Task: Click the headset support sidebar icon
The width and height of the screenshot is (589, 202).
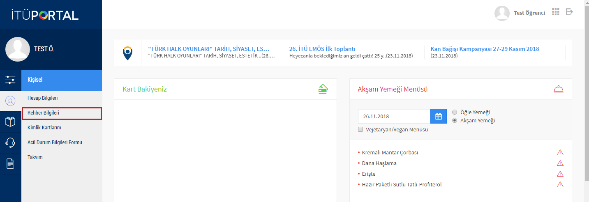Action: tap(10, 143)
